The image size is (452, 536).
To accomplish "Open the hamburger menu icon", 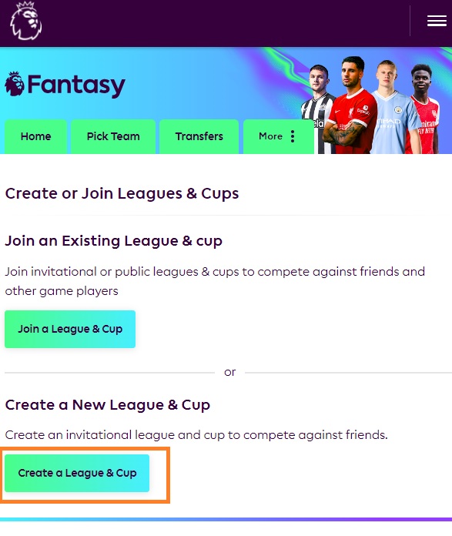I will [x=437, y=21].
